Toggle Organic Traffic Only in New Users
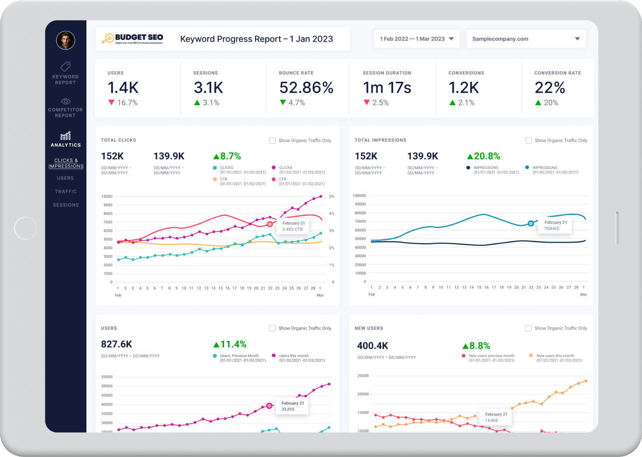The height and width of the screenshot is (457, 642). [529, 328]
